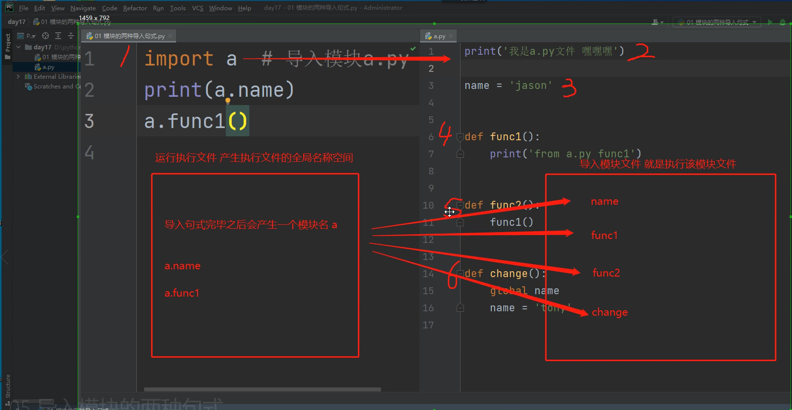This screenshot has height=410, width=792.
Task: Click the print(a.name) code line
Action: (x=219, y=90)
